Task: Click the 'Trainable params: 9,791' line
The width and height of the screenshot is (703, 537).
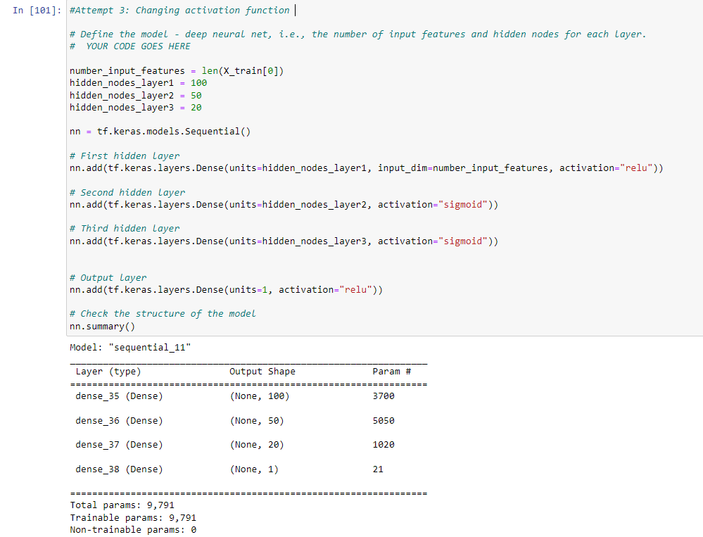Action: (133, 518)
